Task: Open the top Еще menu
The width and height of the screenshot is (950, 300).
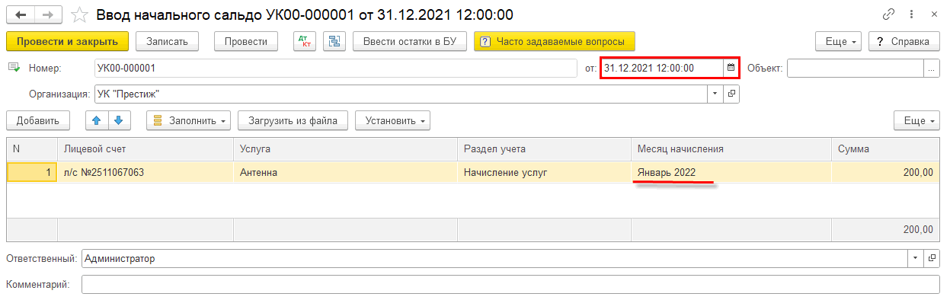Action: coord(839,41)
